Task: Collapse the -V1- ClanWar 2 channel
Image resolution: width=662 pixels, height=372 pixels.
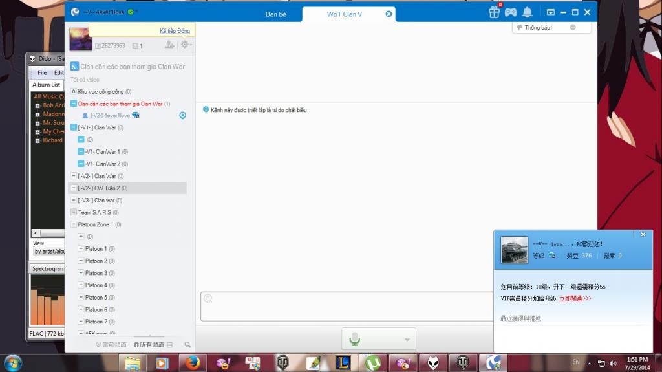Action: click(81, 164)
